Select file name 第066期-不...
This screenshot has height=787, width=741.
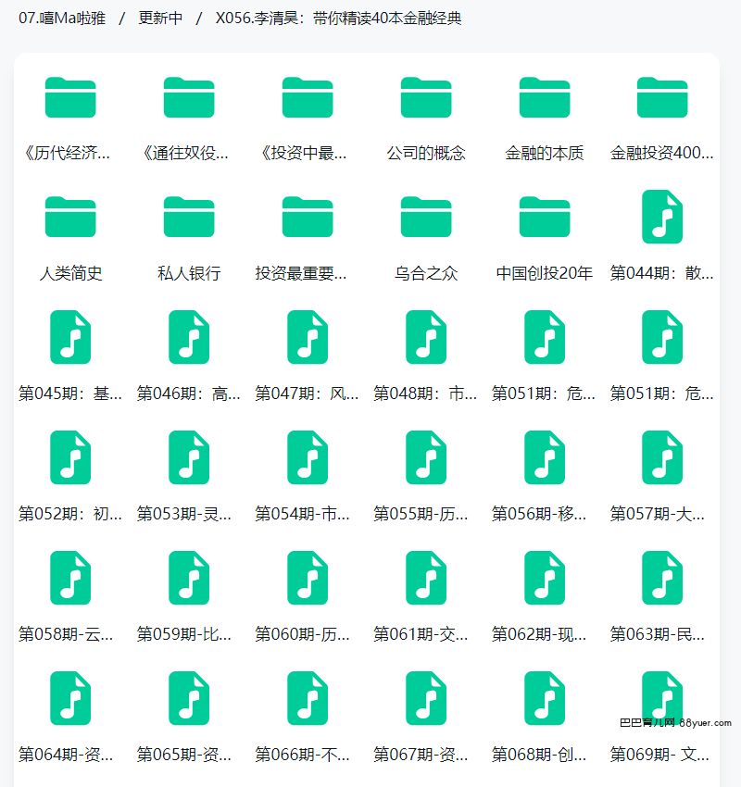(302, 754)
